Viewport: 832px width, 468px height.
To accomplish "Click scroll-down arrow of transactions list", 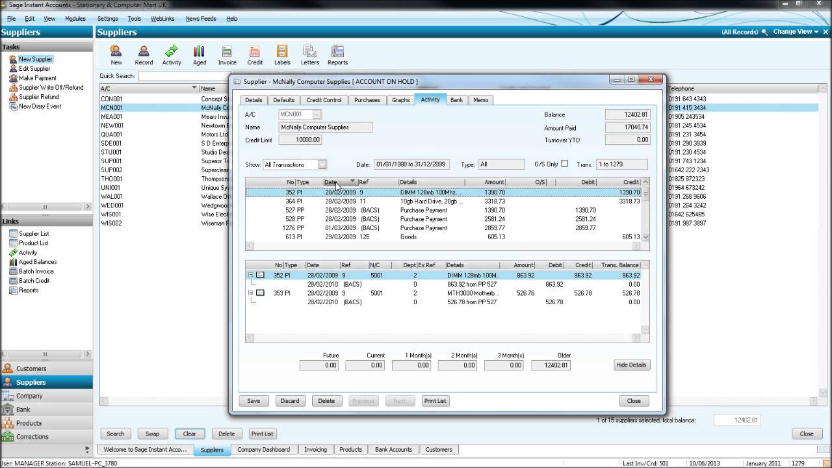I will click(645, 237).
